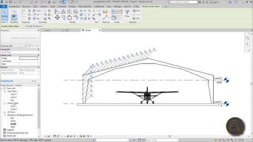Open the Cope tool dropdown arrow

tap(42, 11)
